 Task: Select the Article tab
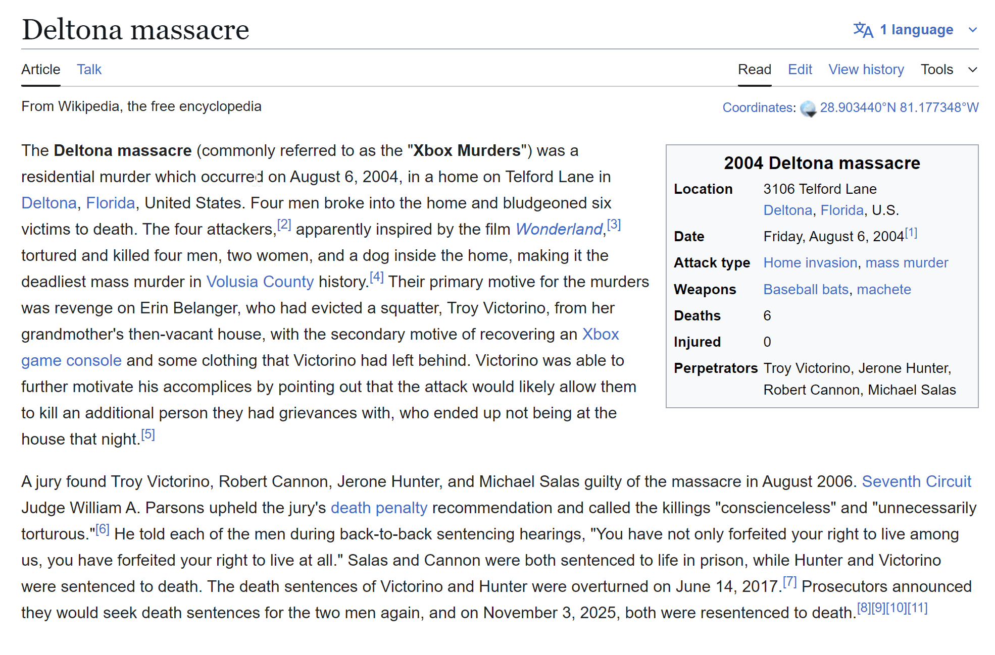click(40, 70)
